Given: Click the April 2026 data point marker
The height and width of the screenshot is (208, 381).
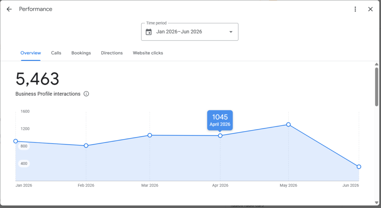Looking at the screenshot, I should (220, 136).
